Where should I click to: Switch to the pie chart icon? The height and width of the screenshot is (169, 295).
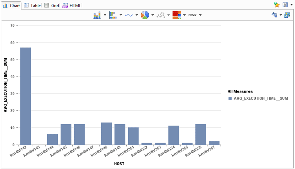coord(145,15)
